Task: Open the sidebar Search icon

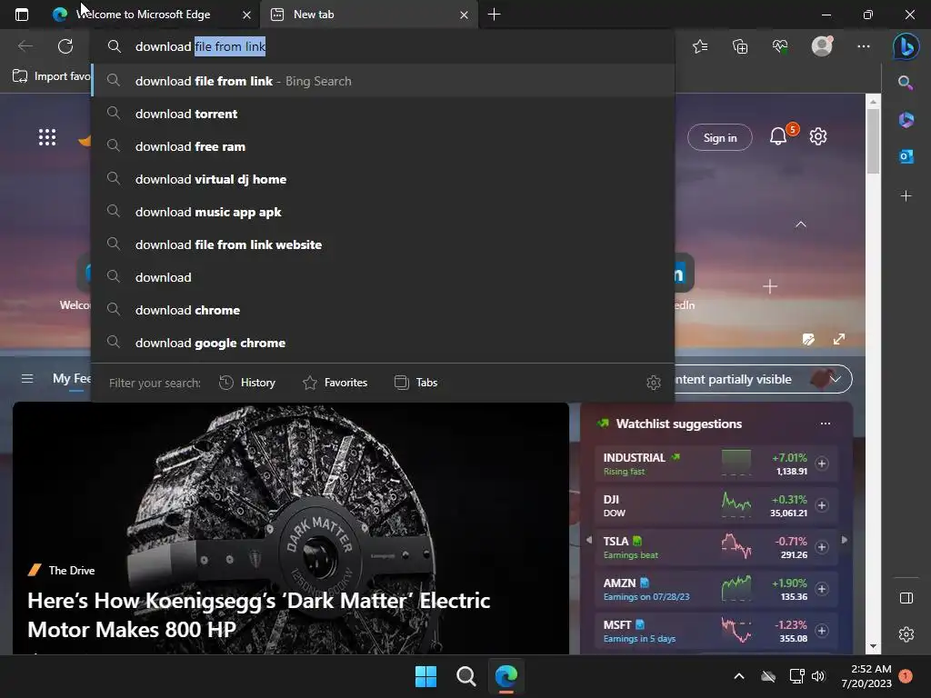Action: coord(906,83)
